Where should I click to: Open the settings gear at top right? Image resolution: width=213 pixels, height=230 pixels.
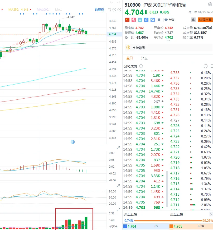[x=210, y=4]
